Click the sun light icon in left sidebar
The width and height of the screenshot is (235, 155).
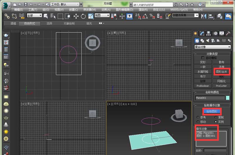point(6,131)
